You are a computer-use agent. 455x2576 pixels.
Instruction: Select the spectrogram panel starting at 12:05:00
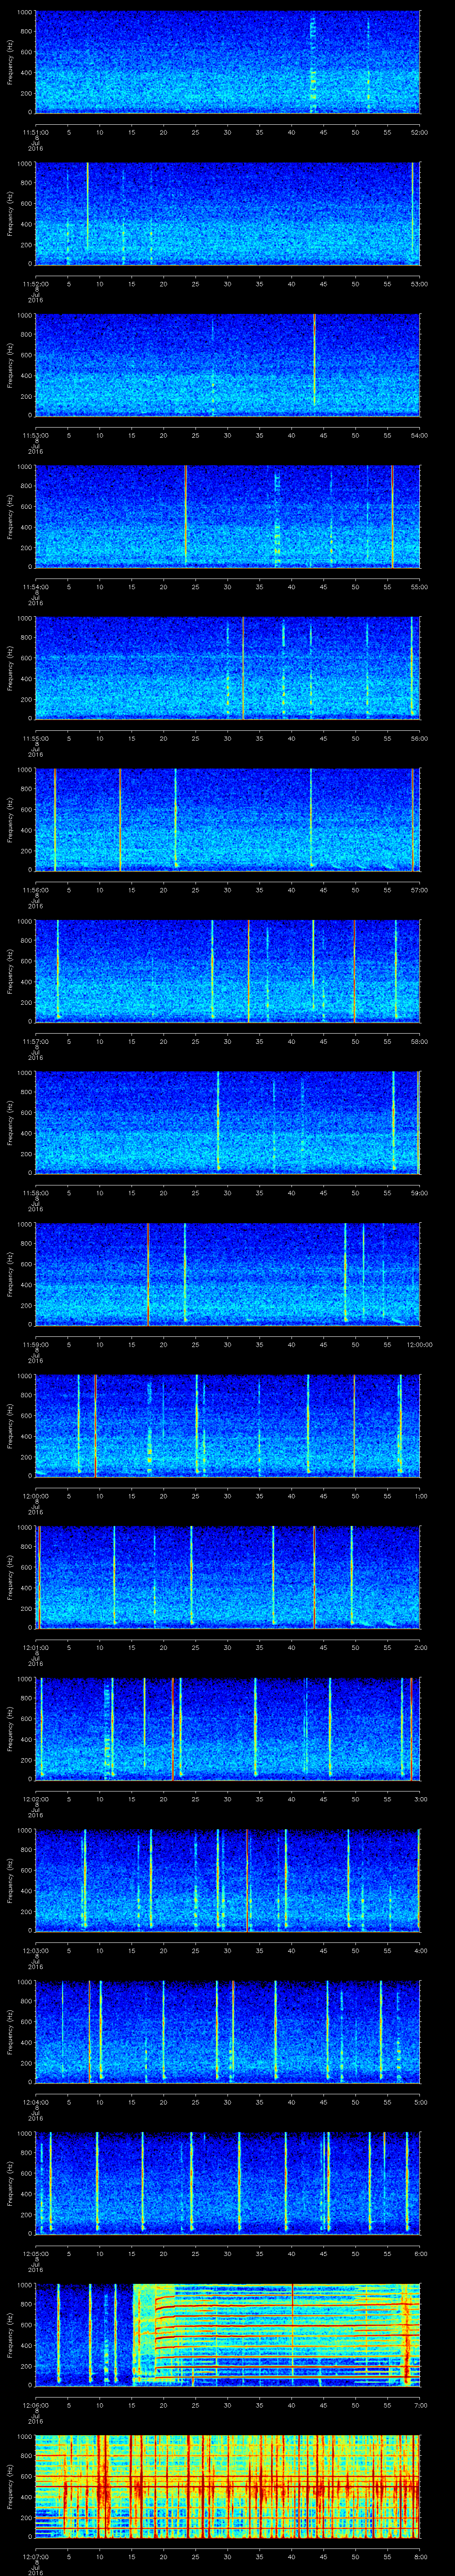coord(227,2184)
